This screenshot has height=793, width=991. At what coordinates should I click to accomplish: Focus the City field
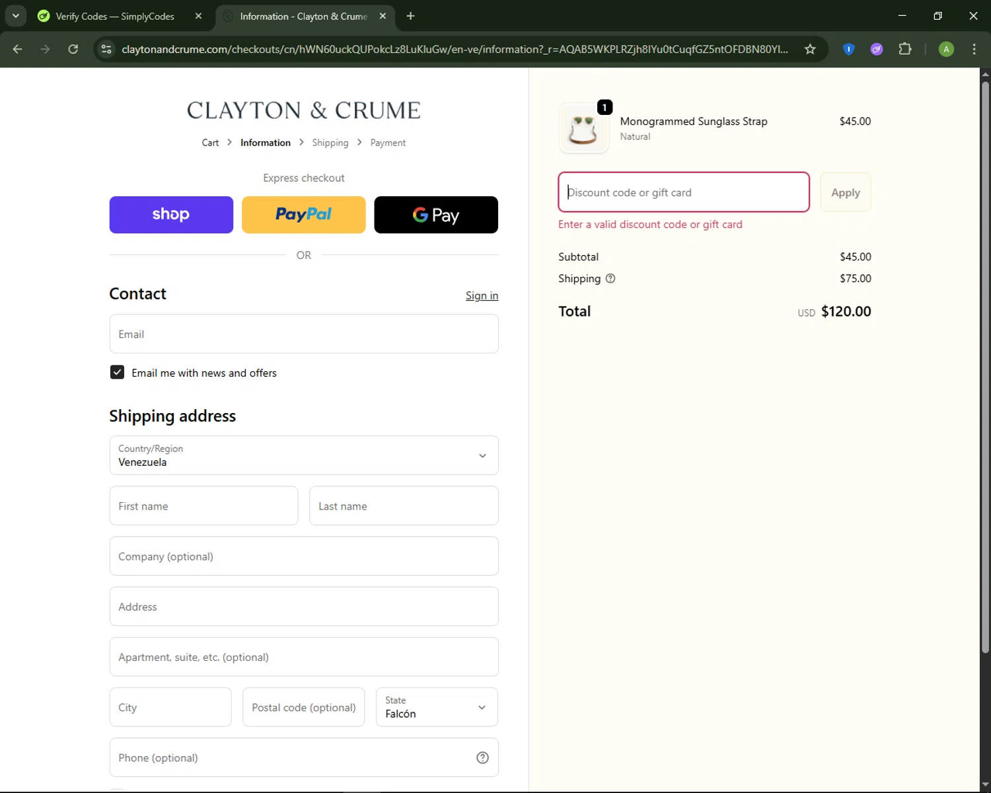click(x=170, y=707)
